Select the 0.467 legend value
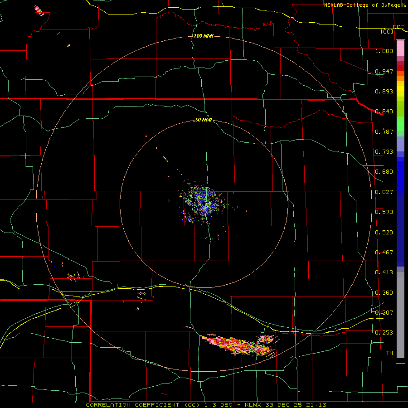408x408 pixels. 384,252
